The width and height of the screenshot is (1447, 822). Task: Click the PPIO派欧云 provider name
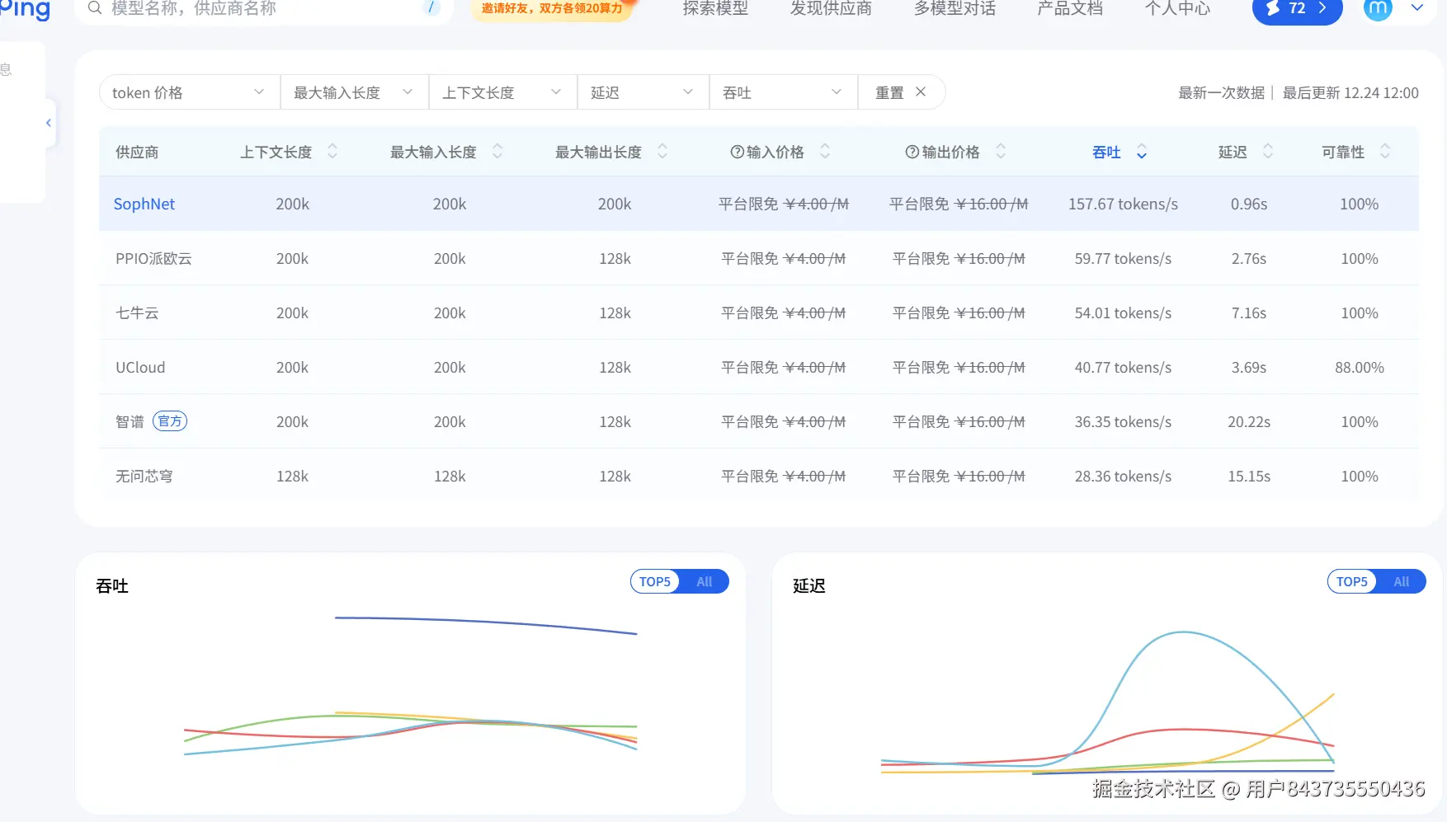[x=153, y=258]
